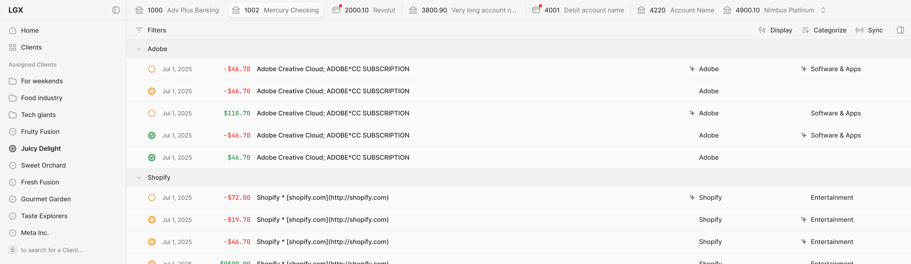Click the Sync broadcast icon
This screenshot has height=264, width=911.
(859, 30)
